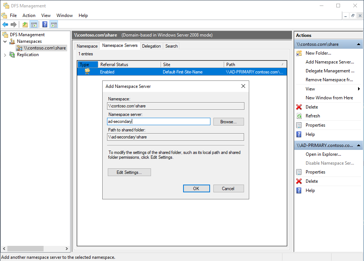Select the namespace server folder icon in the list row
This screenshot has height=261, width=364.
coord(87,72)
